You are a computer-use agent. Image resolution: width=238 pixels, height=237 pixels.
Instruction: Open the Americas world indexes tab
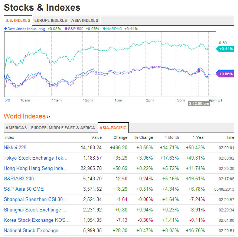point(16,128)
